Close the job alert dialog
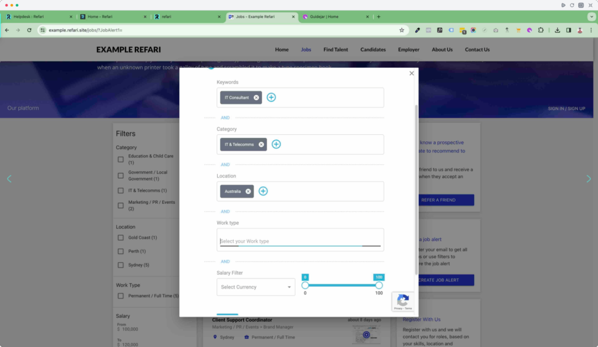 click(x=412, y=73)
